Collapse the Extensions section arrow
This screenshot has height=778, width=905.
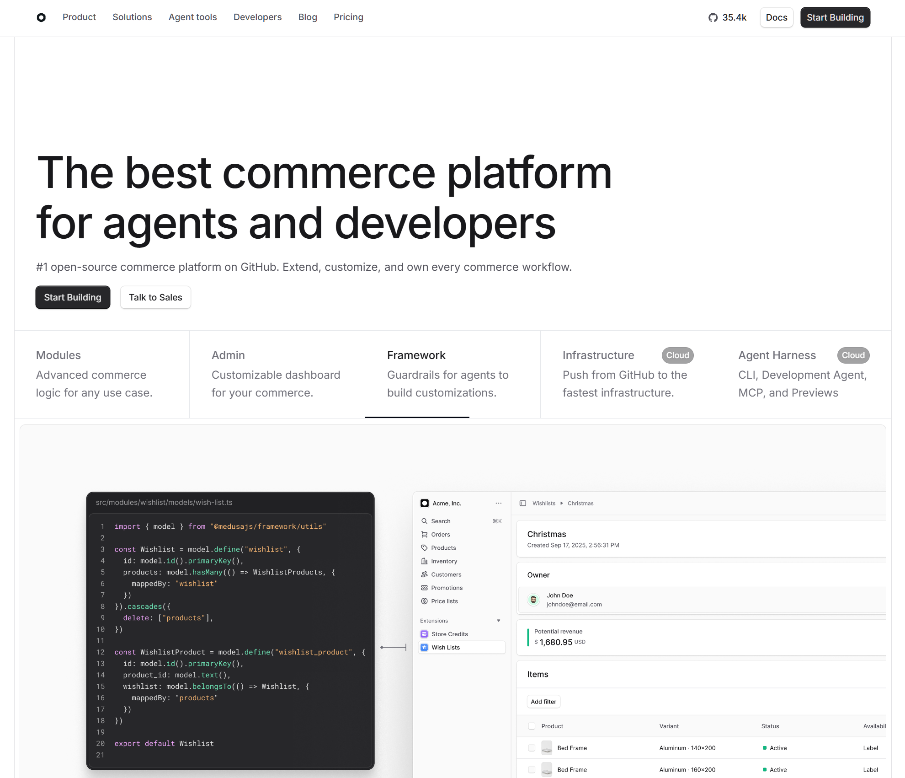[499, 621]
